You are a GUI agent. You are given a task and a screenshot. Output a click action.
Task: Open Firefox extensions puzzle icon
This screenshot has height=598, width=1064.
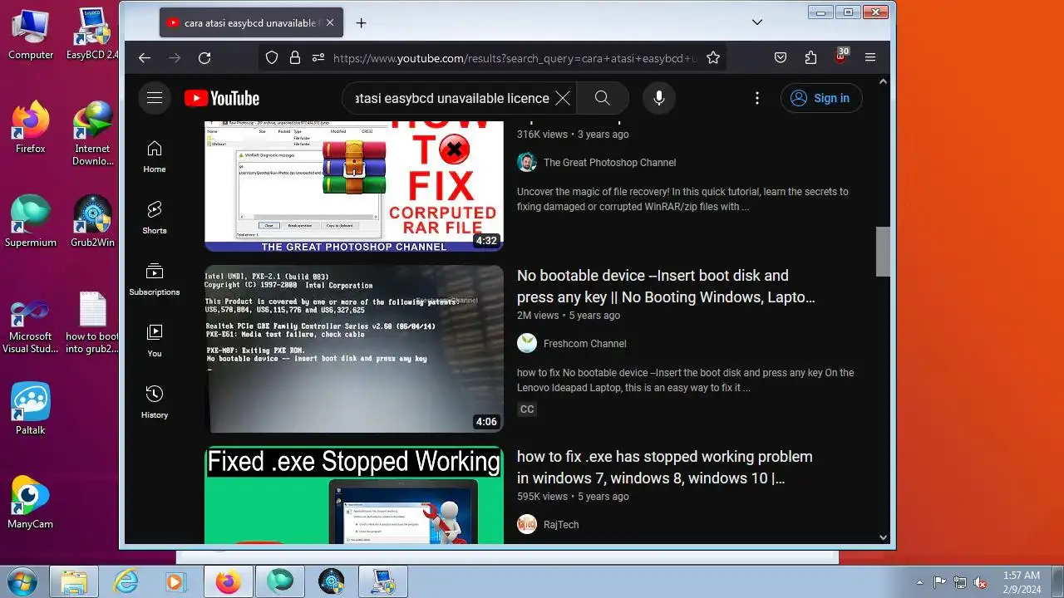(810, 57)
